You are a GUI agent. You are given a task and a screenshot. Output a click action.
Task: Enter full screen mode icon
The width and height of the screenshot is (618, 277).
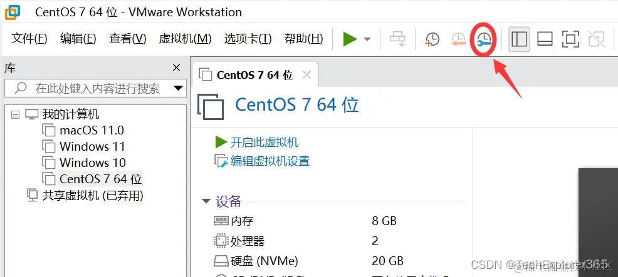point(570,39)
